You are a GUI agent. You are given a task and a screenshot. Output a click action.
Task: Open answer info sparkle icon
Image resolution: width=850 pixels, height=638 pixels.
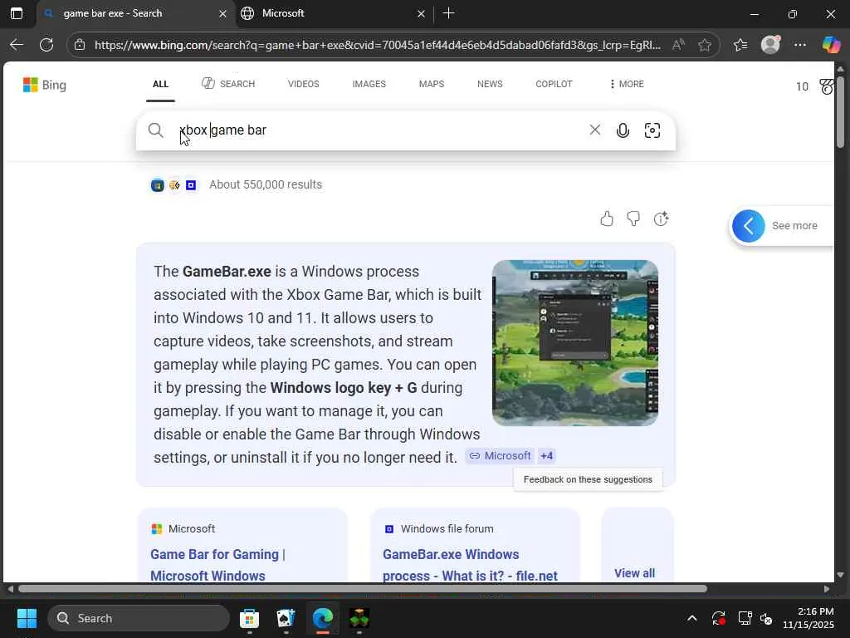tap(661, 218)
